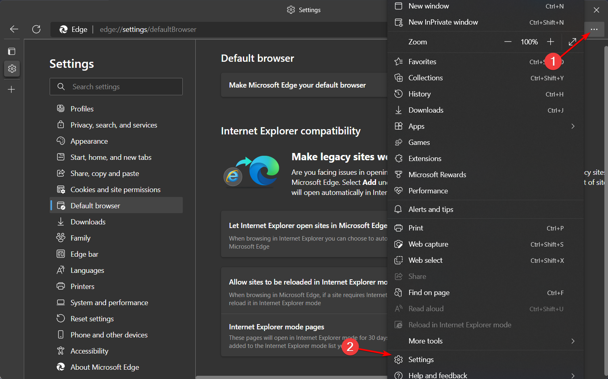Click the Microsoft Rewards trophy icon
Image resolution: width=608 pixels, height=379 pixels.
399,174
